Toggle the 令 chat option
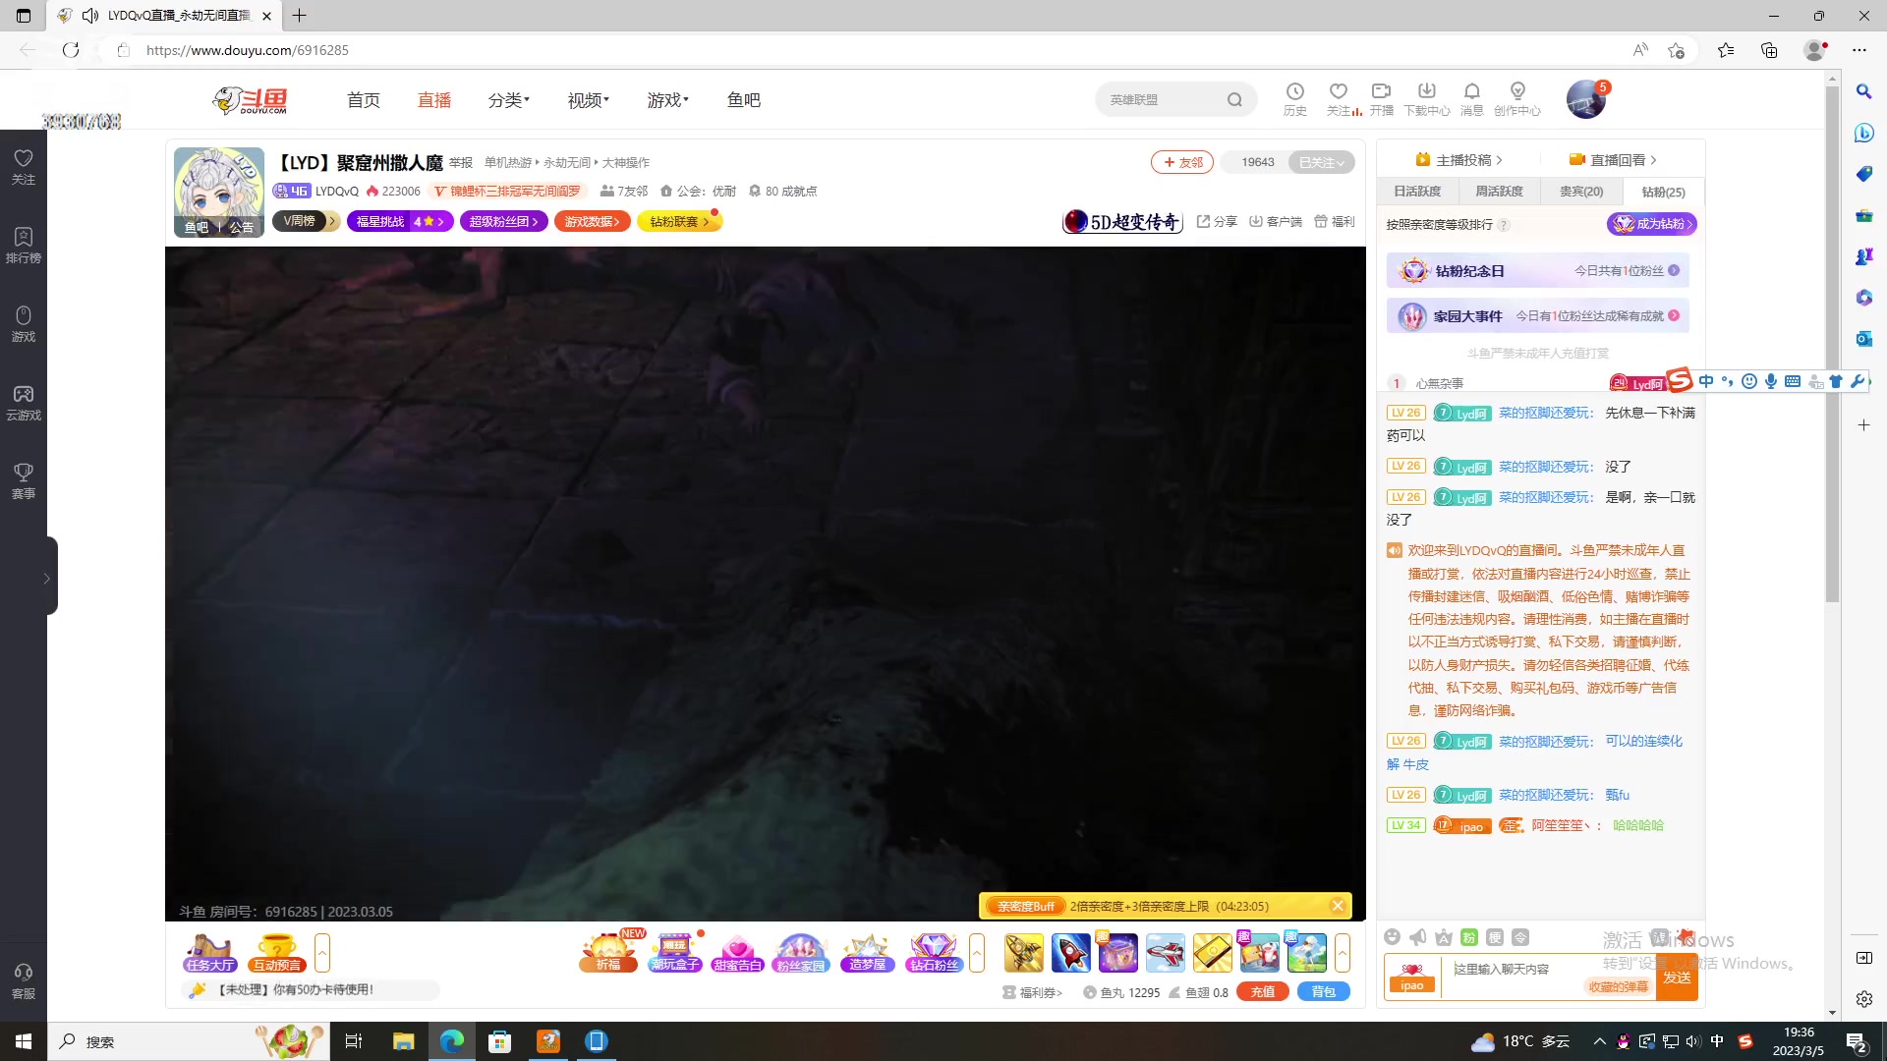Image resolution: width=1887 pixels, height=1061 pixels. (x=1520, y=937)
